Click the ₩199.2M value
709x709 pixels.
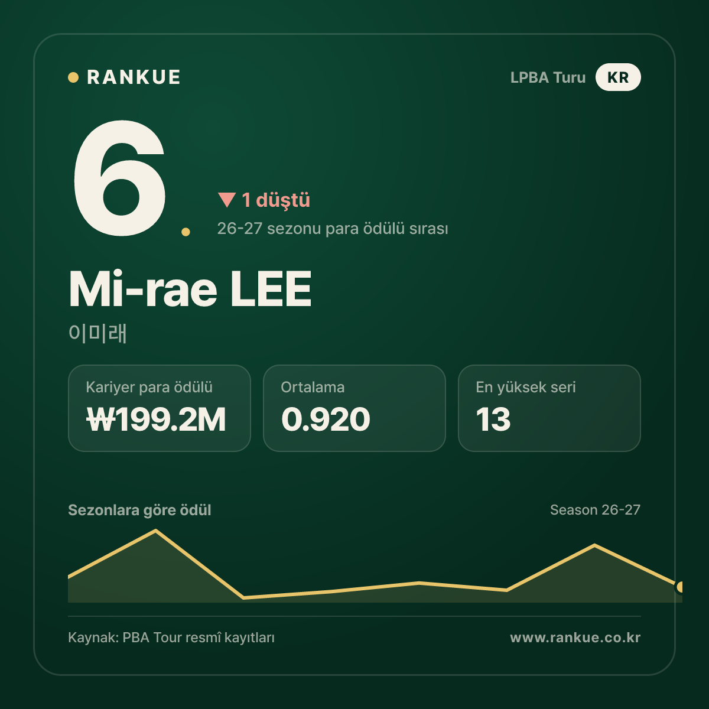(x=156, y=419)
